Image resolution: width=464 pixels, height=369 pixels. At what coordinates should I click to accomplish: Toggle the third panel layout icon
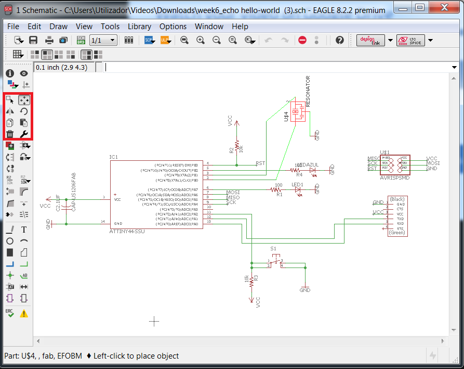(59, 55)
